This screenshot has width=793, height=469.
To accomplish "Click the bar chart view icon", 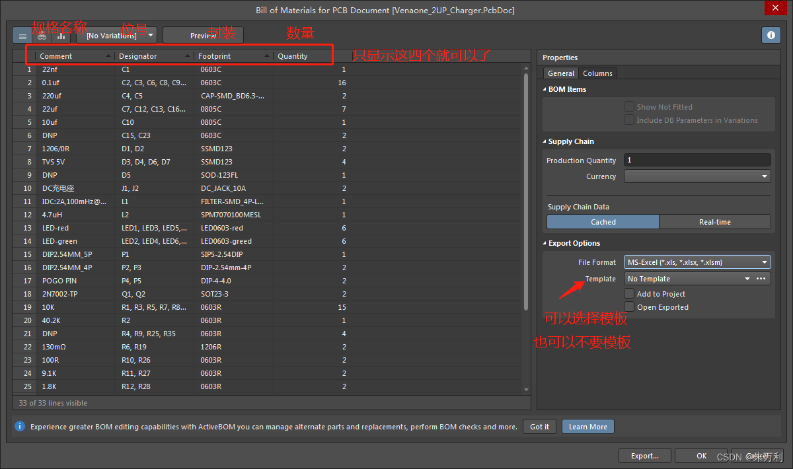I will click(x=61, y=36).
